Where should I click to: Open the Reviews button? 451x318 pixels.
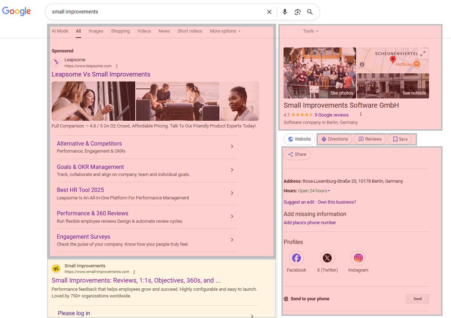370,139
